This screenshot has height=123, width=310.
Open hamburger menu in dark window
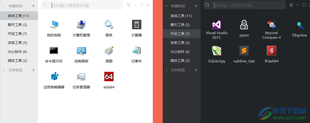click(x=291, y=5)
